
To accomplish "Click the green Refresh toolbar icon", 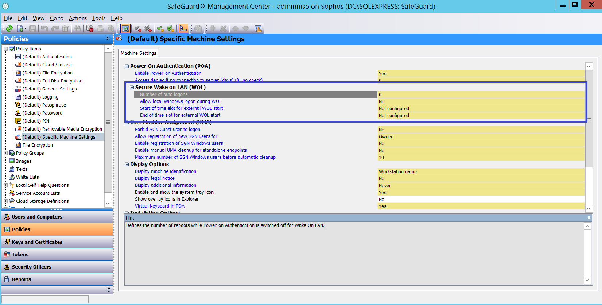I will [x=9, y=28].
